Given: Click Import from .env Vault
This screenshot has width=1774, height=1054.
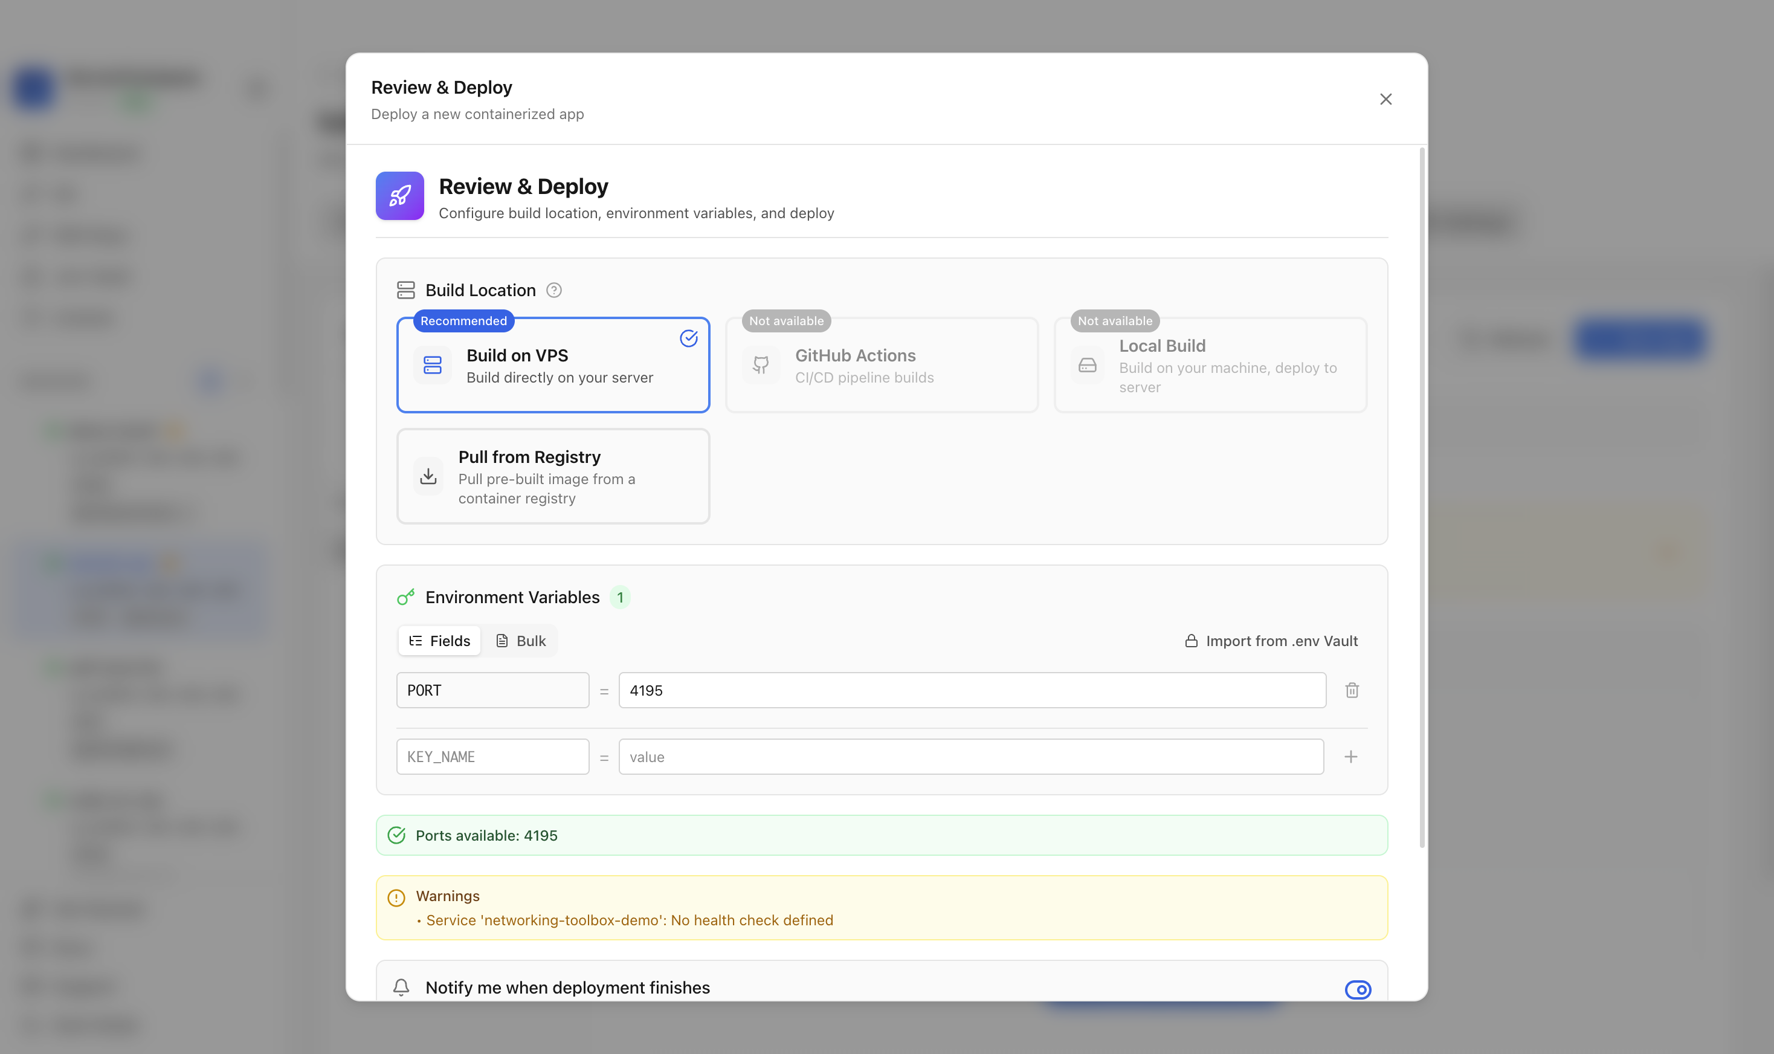Looking at the screenshot, I should (1271, 641).
